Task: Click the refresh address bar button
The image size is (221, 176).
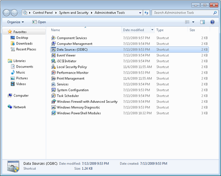Action: [146, 13]
